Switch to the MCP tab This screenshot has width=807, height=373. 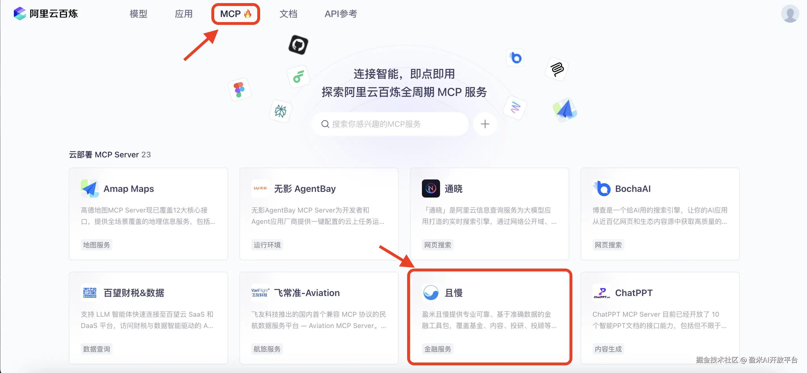click(235, 14)
